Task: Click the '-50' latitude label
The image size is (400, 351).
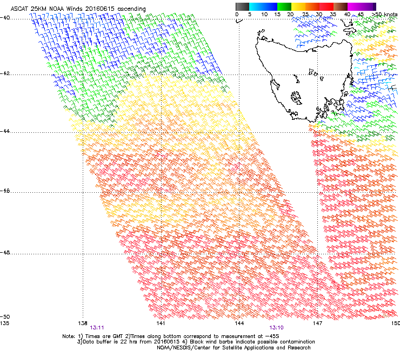Action: pos(5,317)
